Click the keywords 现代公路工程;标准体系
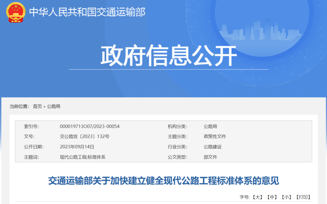 82,157
